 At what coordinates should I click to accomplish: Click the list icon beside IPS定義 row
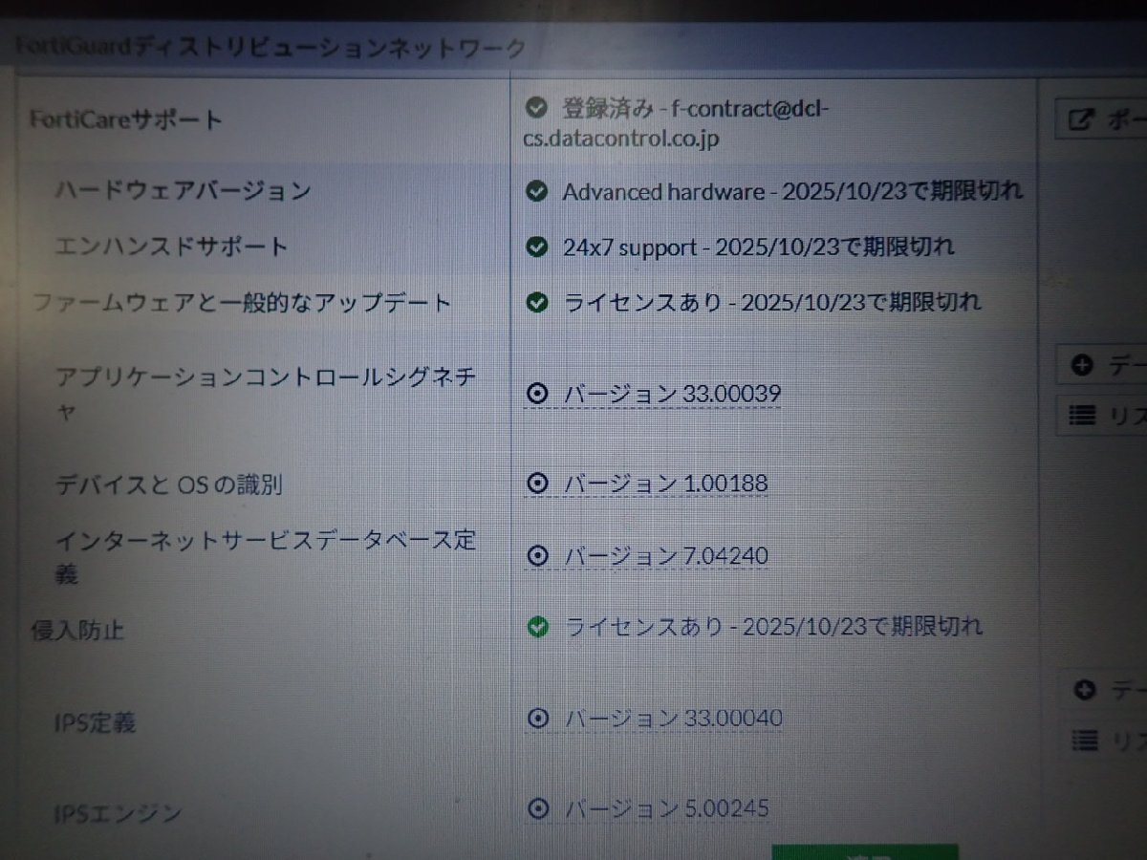pos(1084,740)
